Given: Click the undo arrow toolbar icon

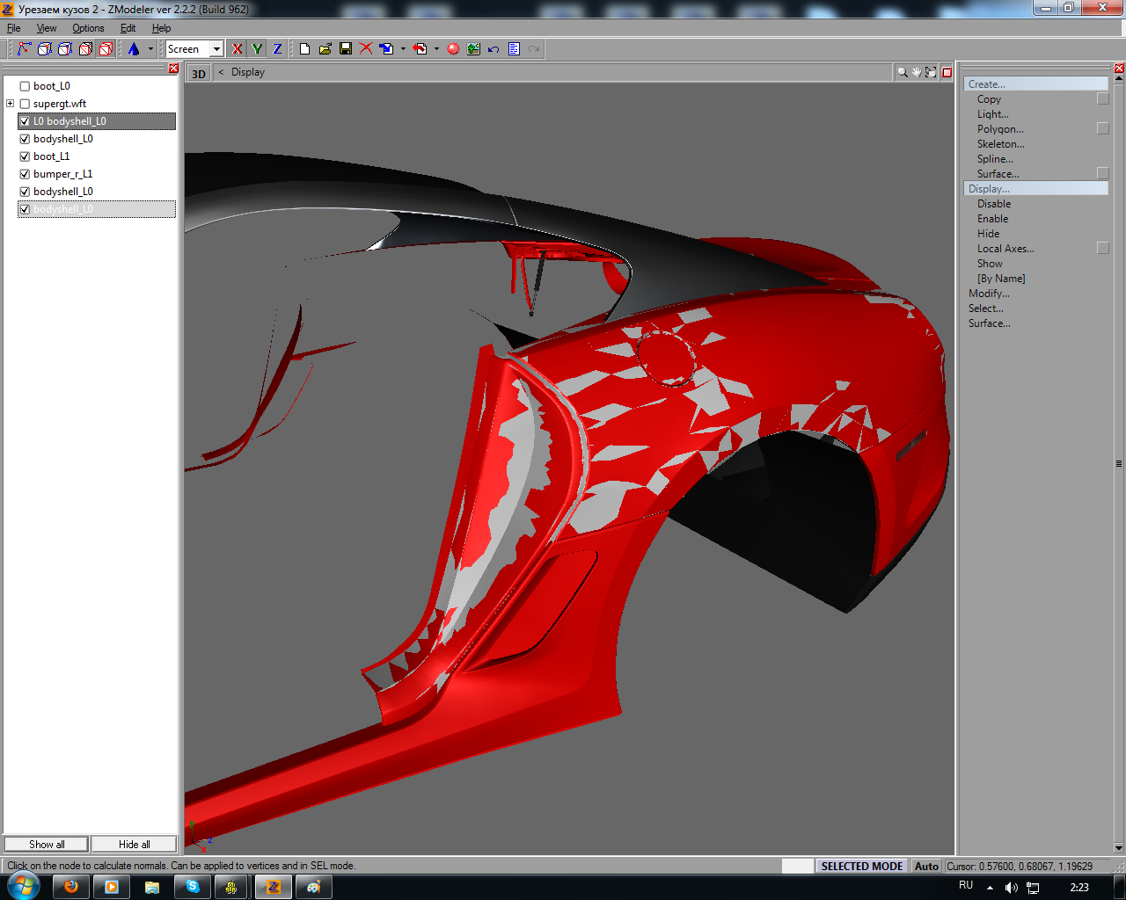Looking at the screenshot, I should [x=494, y=49].
